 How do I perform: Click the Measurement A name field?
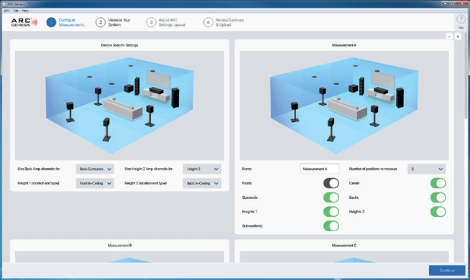click(320, 169)
